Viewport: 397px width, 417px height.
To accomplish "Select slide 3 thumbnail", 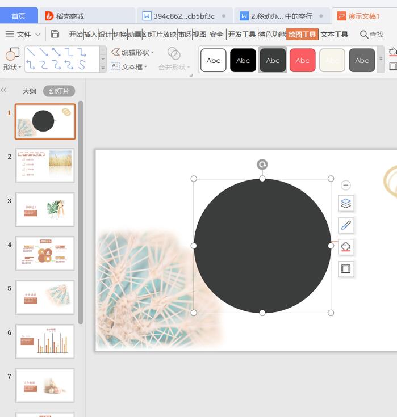I will [45, 209].
